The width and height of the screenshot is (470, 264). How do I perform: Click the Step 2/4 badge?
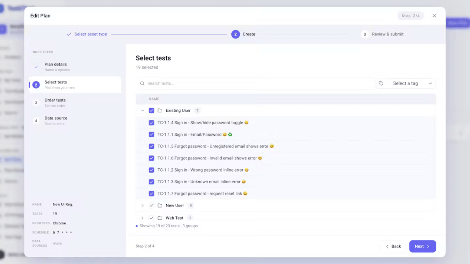coord(411,16)
